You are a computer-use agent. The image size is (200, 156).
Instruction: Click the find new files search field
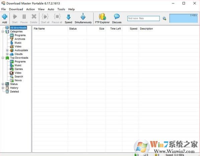(x=143, y=18)
